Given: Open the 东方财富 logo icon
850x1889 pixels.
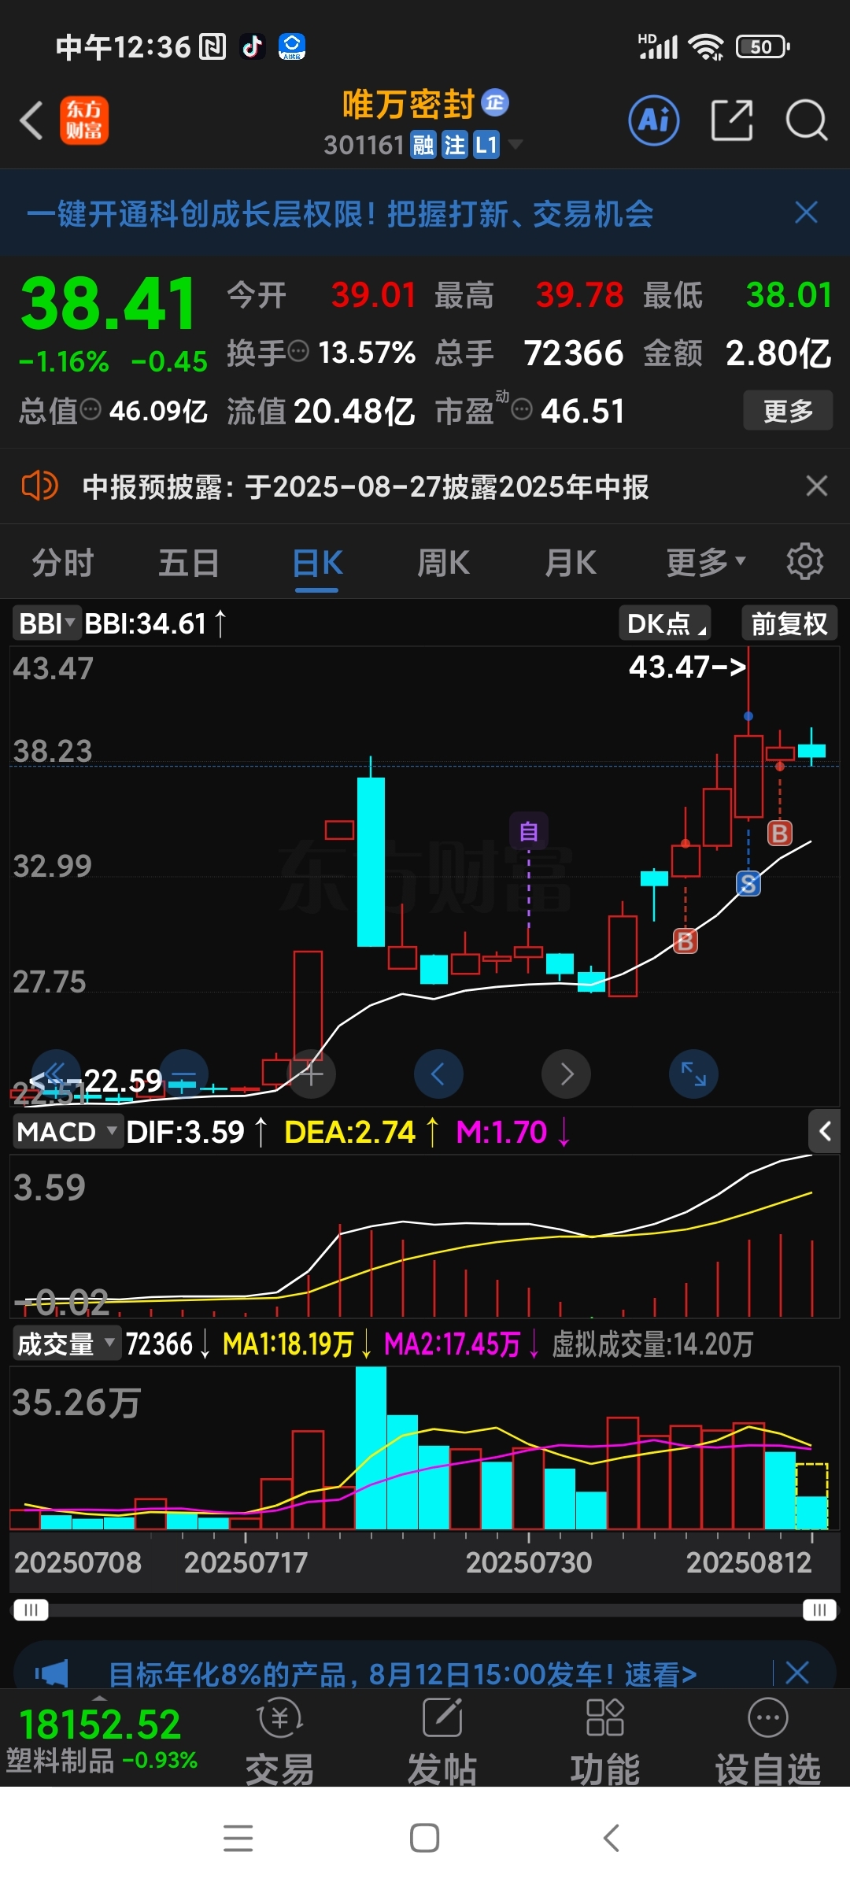Looking at the screenshot, I should (x=84, y=121).
